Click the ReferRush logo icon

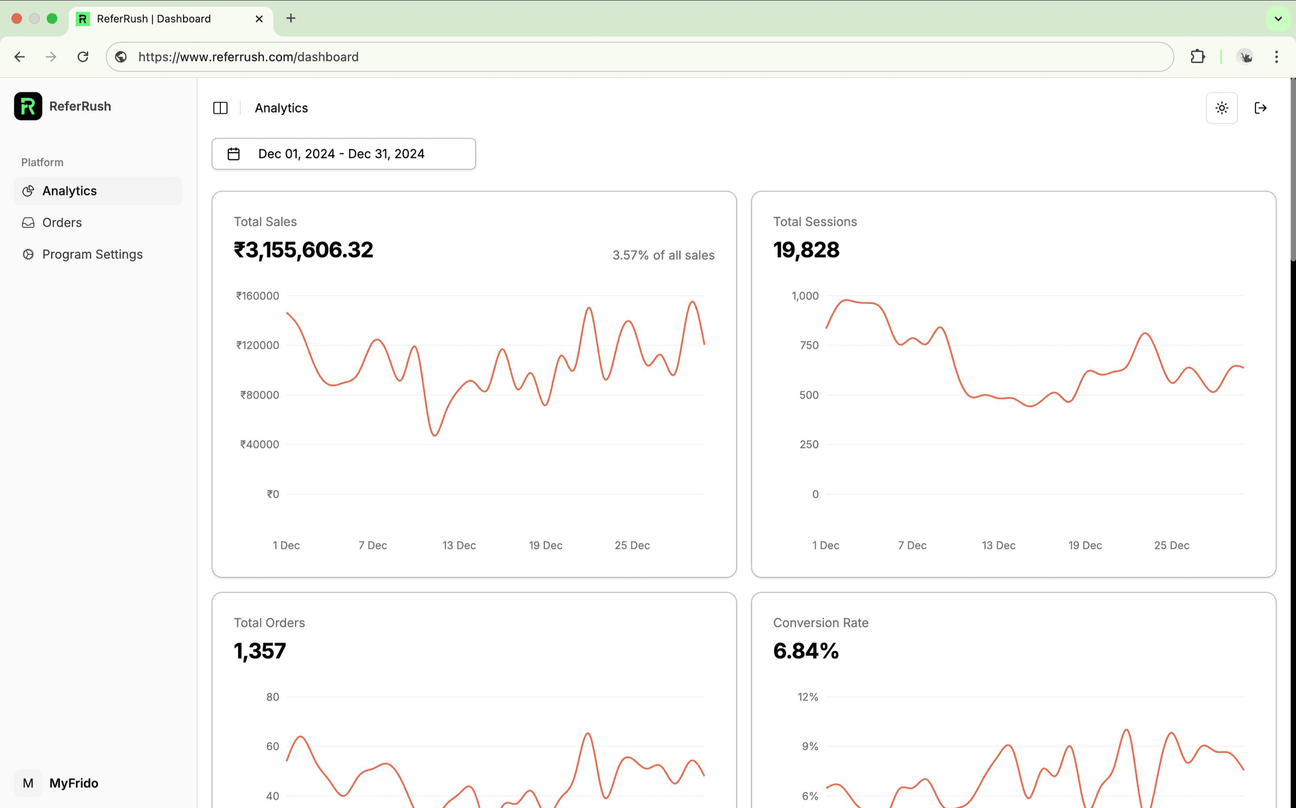pos(28,106)
